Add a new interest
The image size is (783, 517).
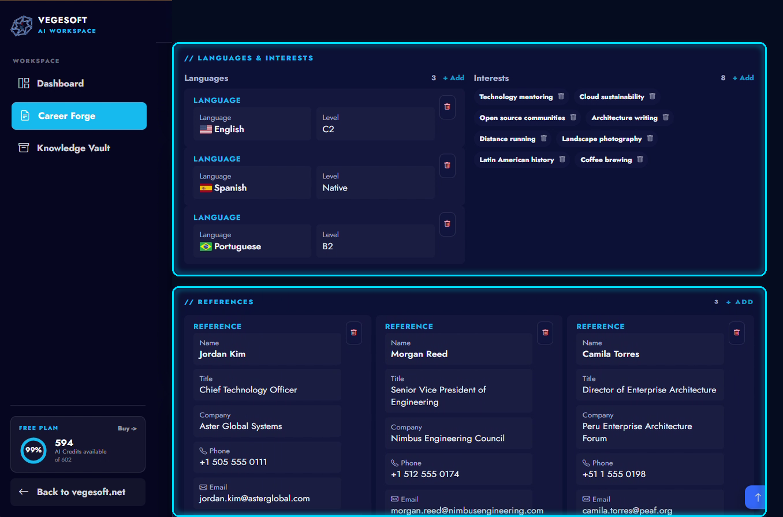[x=743, y=78]
